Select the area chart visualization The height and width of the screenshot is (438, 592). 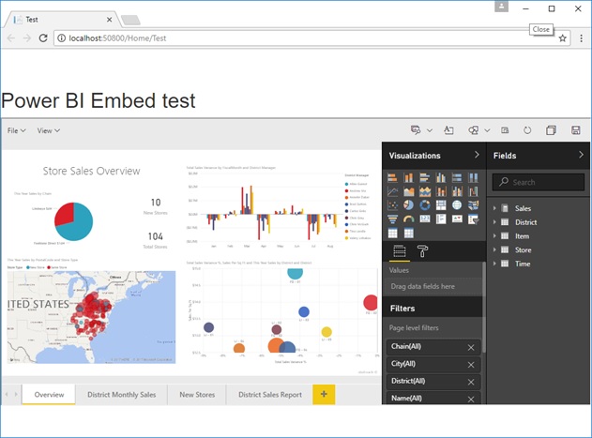click(x=409, y=191)
